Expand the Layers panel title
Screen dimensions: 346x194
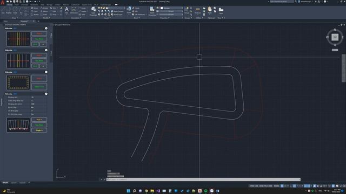coord(107,18)
